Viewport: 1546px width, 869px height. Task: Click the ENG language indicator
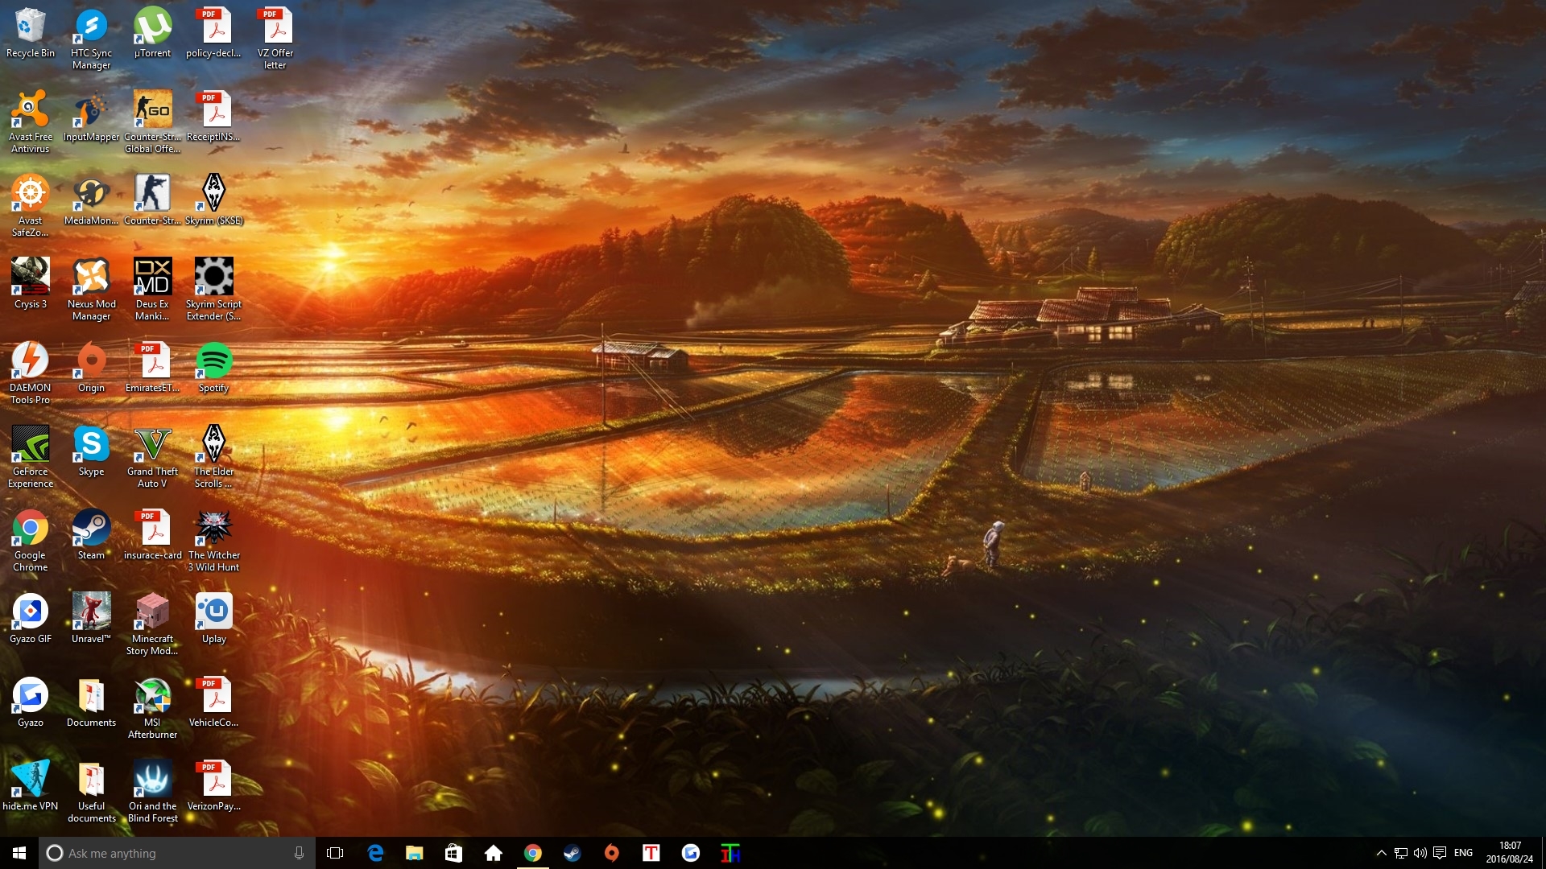pyautogui.click(x=1463, y=853)
